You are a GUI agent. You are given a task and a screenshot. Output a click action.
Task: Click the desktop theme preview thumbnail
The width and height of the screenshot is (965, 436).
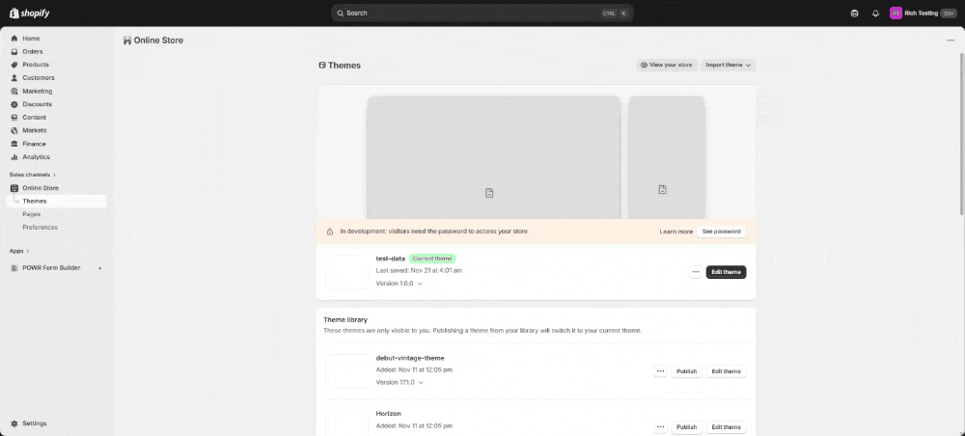click(x=493, y=157)
